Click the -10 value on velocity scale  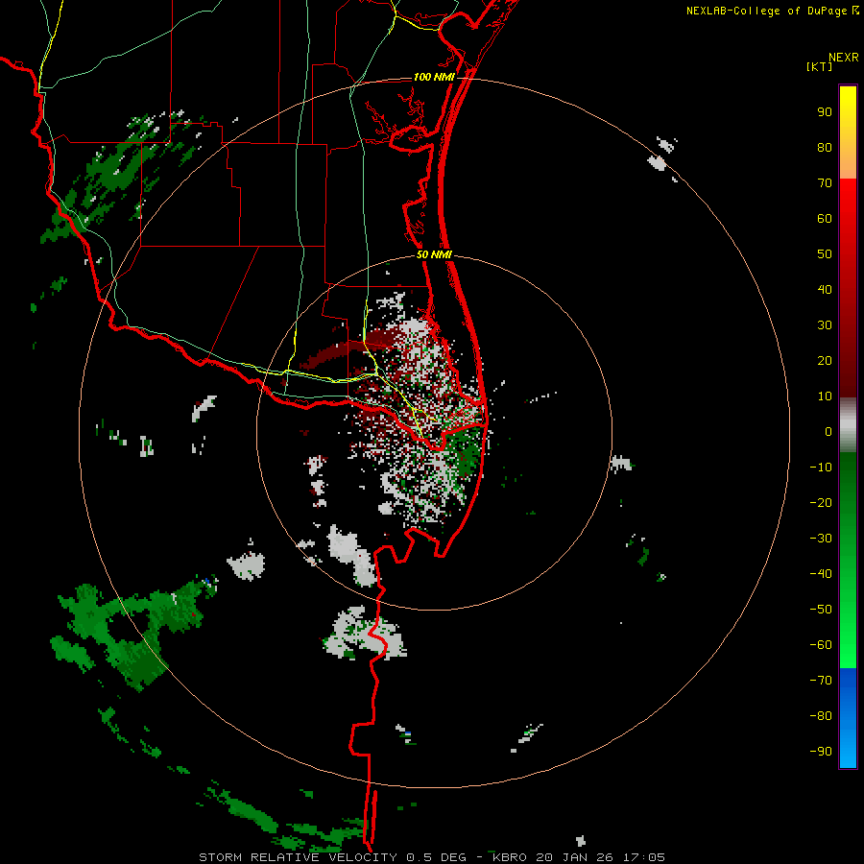pyautogui.click(x=821, y=468)
